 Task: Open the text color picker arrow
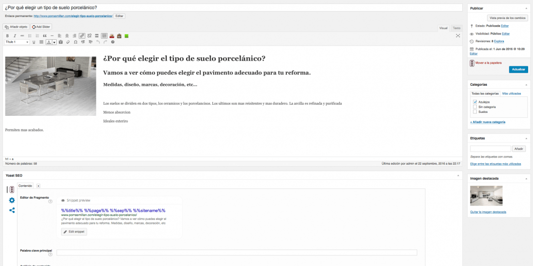(54, 42)
